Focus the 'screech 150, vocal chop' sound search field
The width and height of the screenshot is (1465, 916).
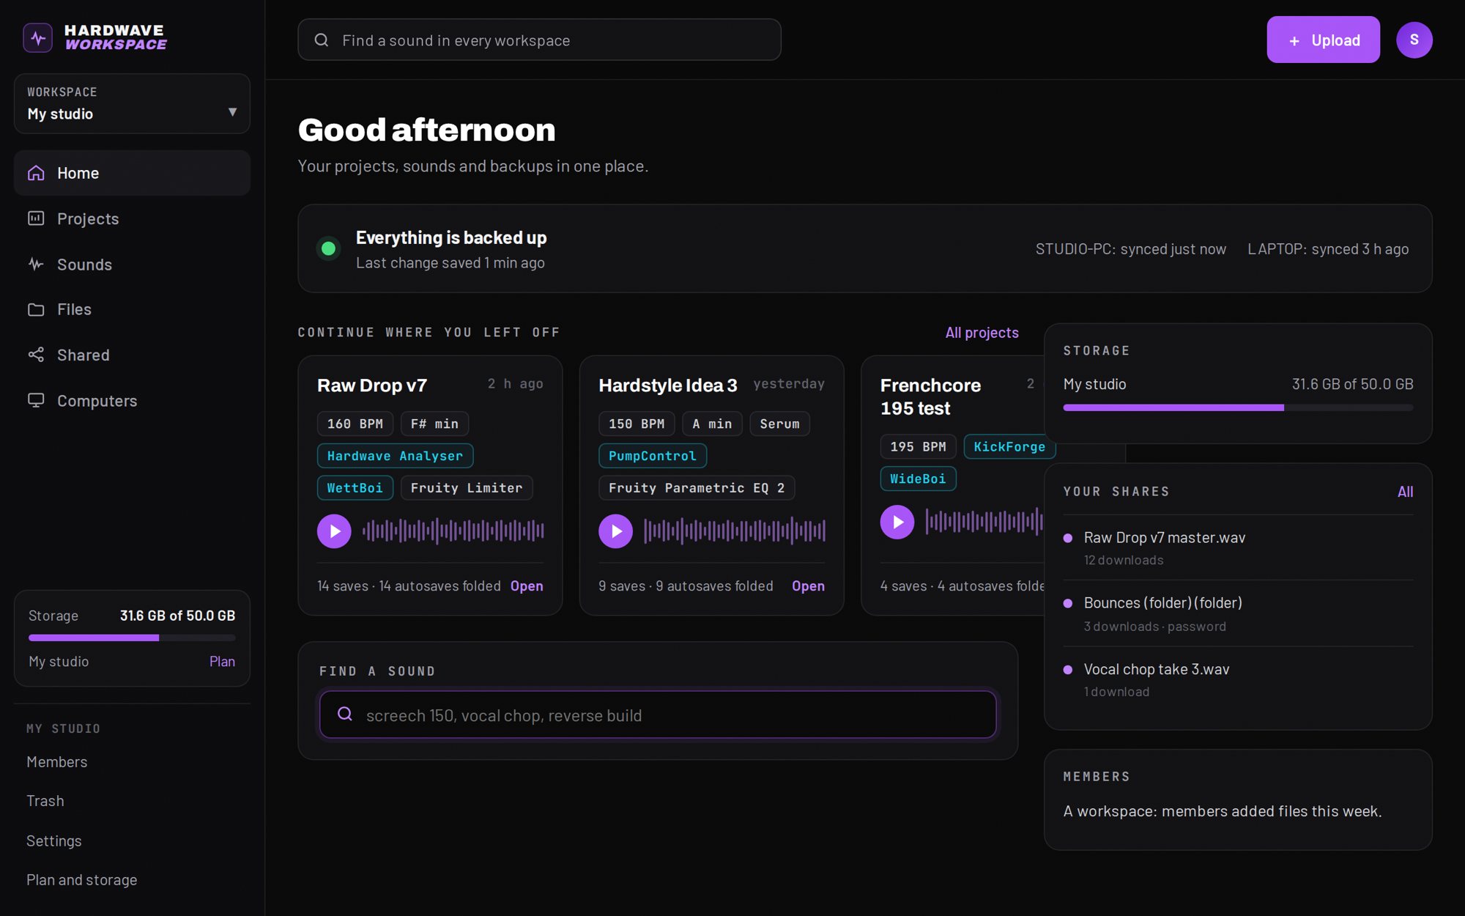pyautogui.click(x=658, y=714)
